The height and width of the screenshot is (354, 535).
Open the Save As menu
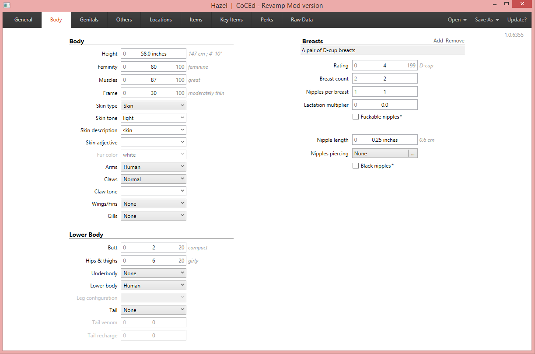click(x=487, y=20)
